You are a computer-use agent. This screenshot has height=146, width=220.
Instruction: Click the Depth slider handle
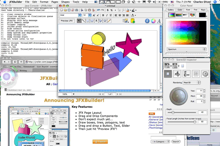[x=173, y=112]
